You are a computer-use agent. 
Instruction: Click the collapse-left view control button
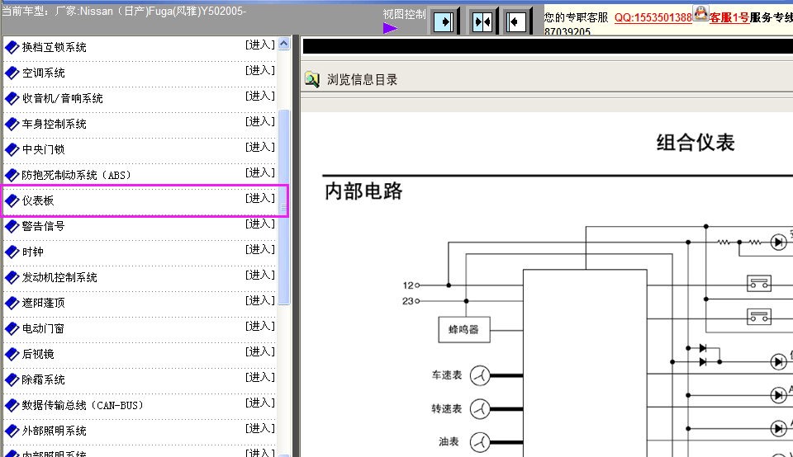[x=515, y=21]
